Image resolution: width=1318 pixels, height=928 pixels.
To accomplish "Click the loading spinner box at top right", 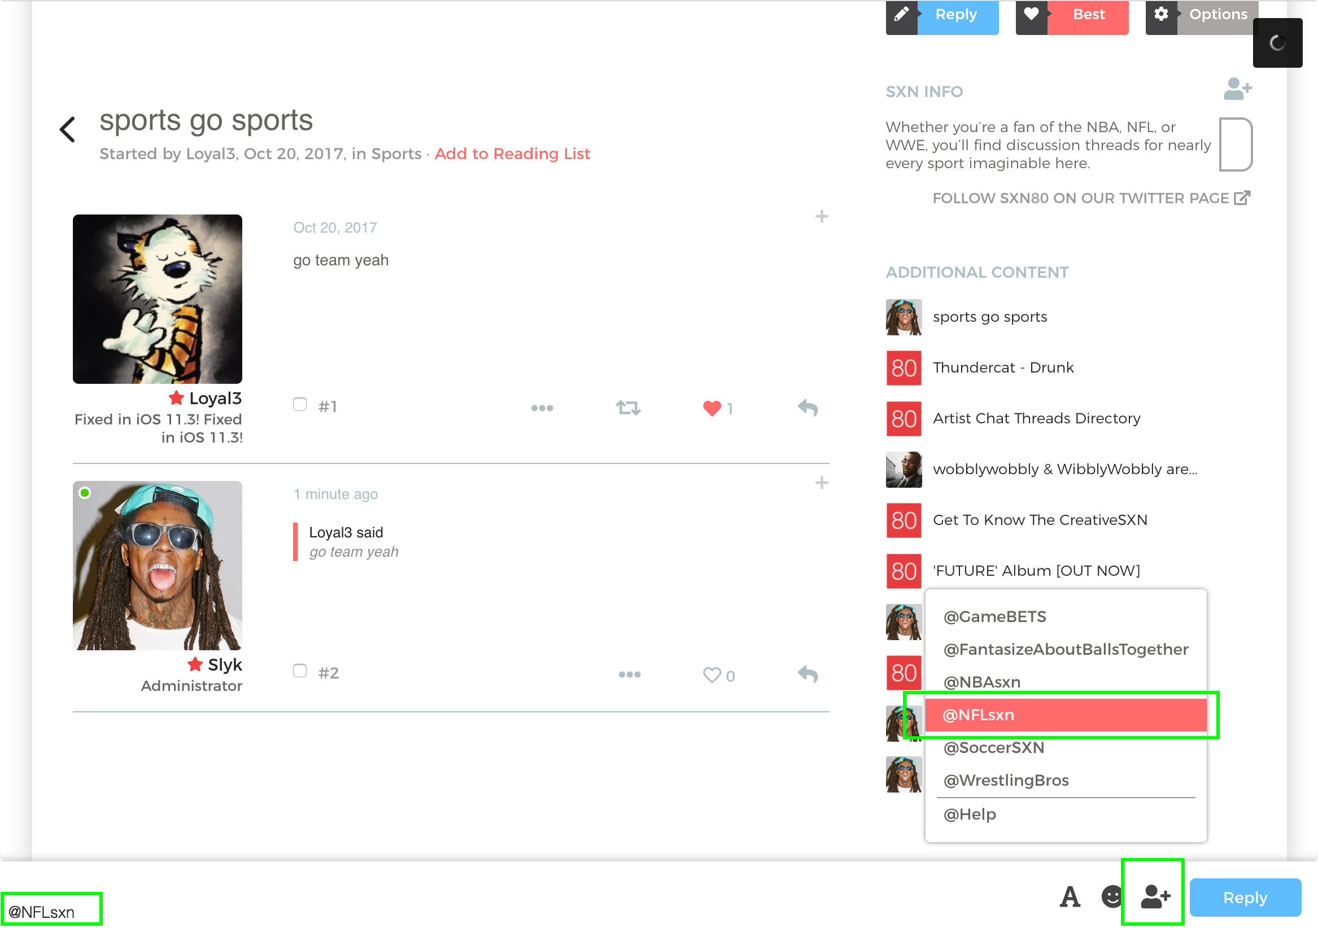I will pyautogui.click(x=1277, y=43).
